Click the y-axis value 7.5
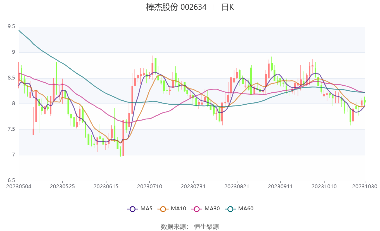This screenshot has width=380, height=231. [x=11, y=129]
